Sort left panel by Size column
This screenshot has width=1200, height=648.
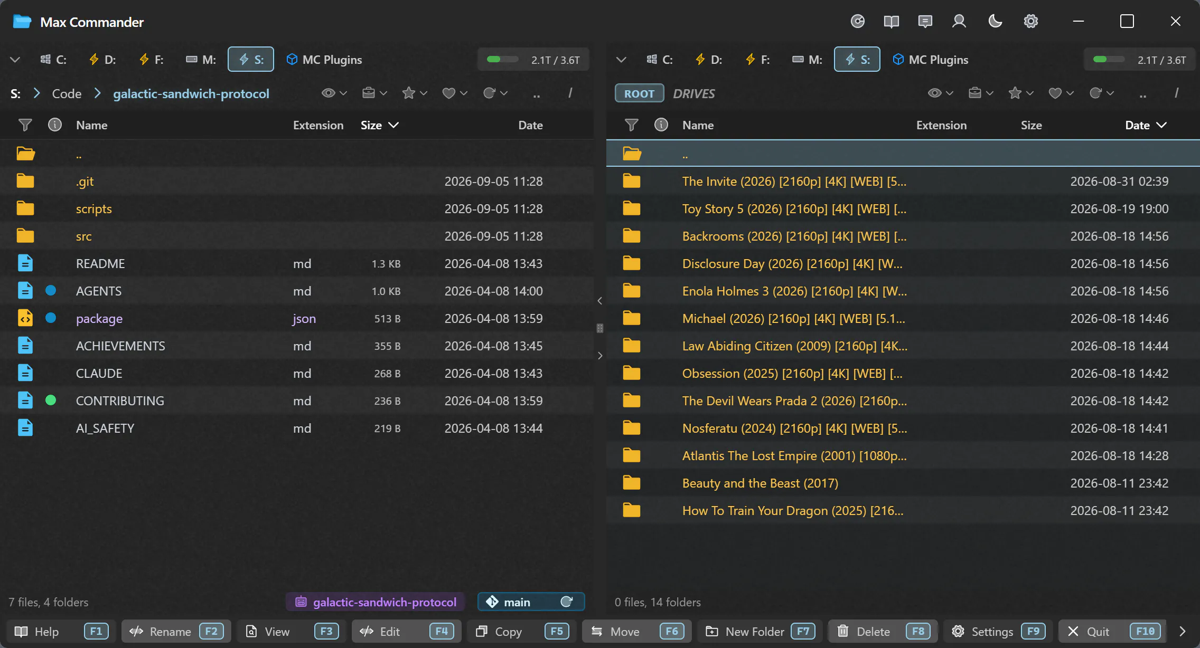pos(379,125)
